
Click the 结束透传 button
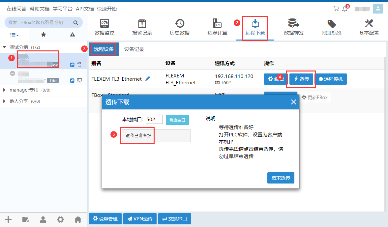281,178
